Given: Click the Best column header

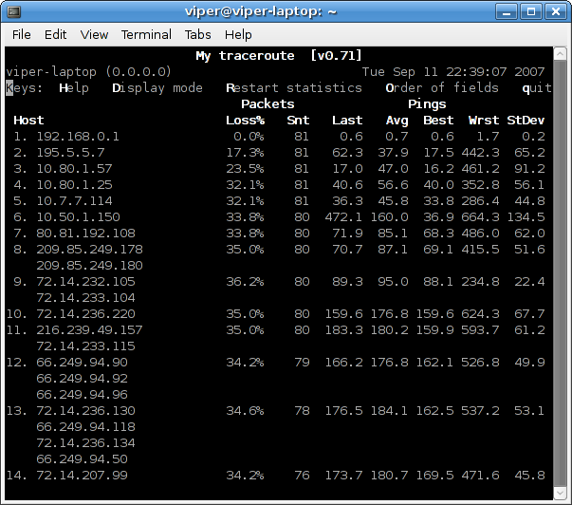Looking at the screenshot, I should pos(438,121).
